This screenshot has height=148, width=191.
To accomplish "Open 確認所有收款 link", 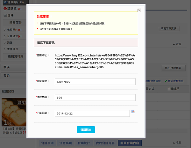I will 176,81.
